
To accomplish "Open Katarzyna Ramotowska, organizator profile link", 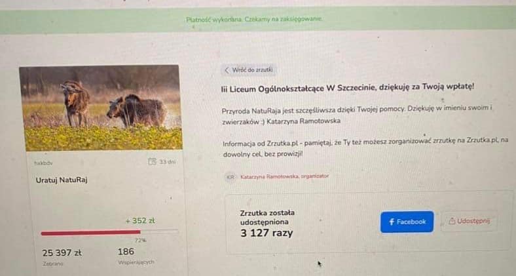I will tap(284, 176).
